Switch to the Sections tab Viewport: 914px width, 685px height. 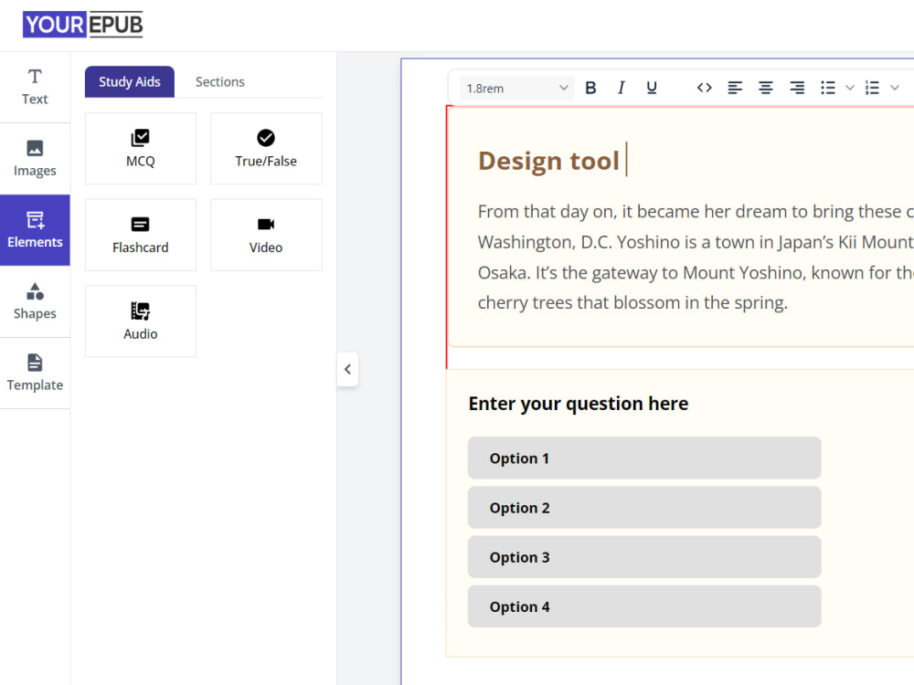click(219, 81)
